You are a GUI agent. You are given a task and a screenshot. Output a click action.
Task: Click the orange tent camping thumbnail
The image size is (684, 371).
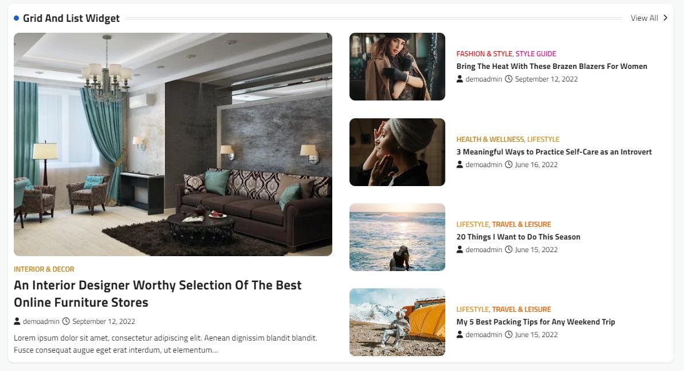[x=398, y=322]
